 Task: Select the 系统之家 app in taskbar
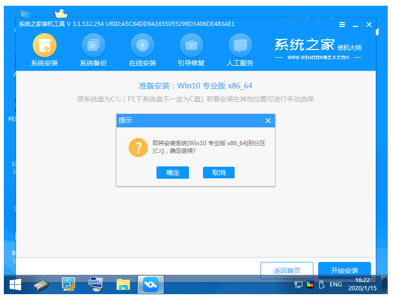point(151,285)
